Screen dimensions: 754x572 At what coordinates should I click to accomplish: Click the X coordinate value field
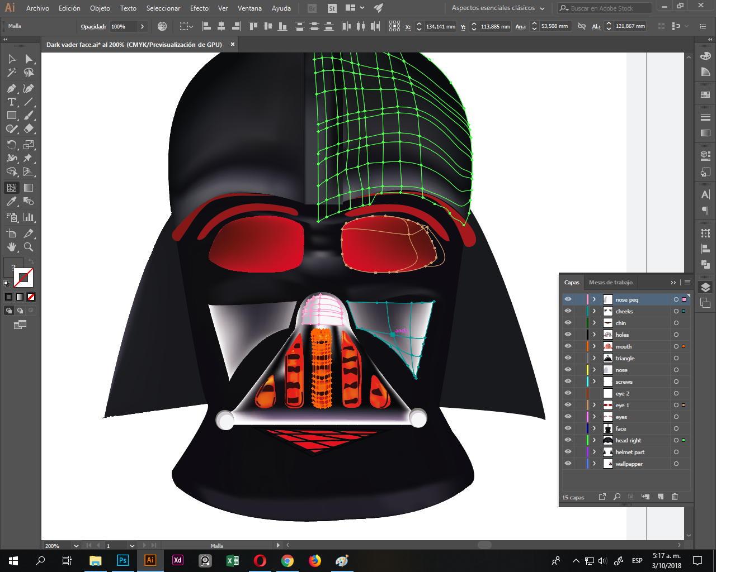click(441, 26)
